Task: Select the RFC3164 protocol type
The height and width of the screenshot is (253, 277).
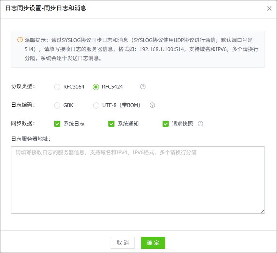Action: pyautogui.click(x=57, y=87)
